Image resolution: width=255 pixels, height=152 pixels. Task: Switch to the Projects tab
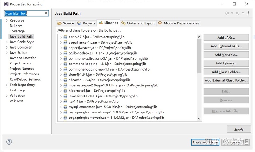pos(86,23)
